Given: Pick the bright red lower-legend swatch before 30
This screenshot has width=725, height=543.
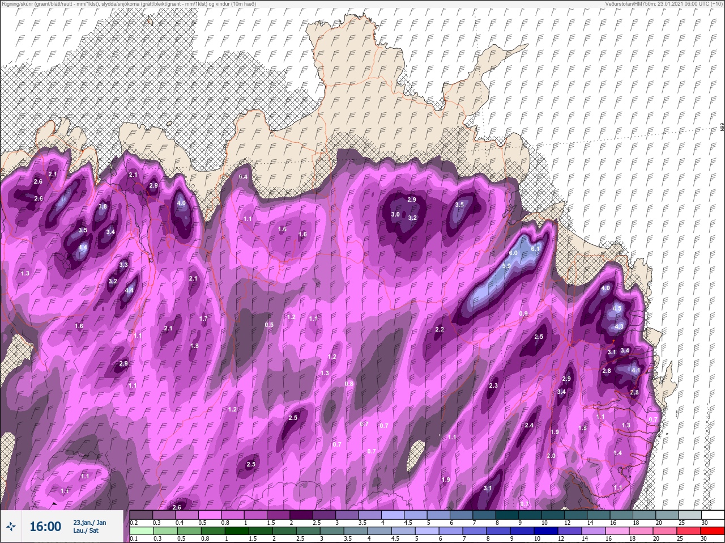Looking at the screenshot, I should pos(713,531).
